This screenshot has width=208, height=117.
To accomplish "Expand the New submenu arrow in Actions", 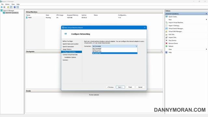I will [206, 19].
